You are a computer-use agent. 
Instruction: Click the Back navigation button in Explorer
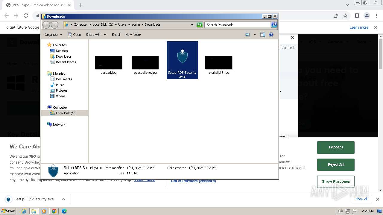pos(46,25)
